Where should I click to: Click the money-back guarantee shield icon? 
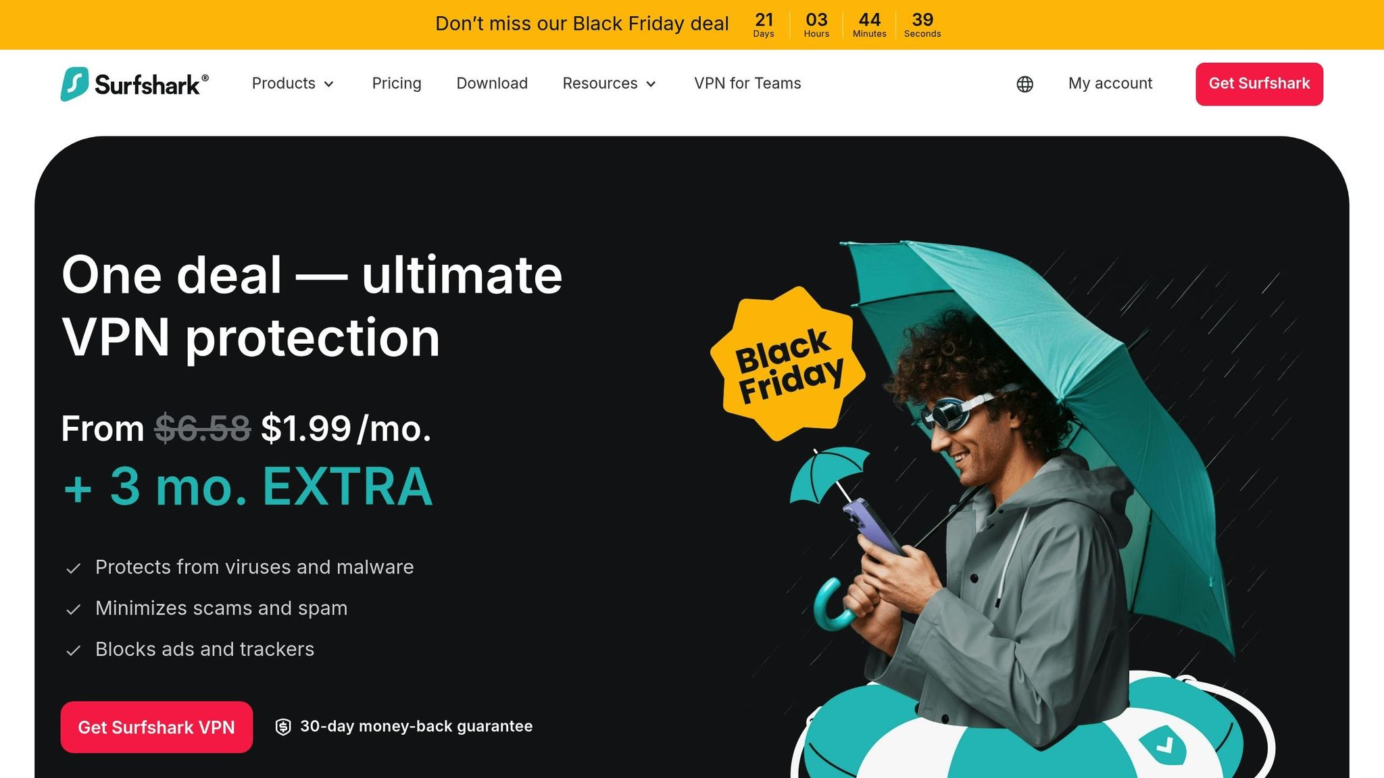283,727
